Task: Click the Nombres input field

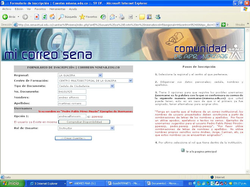Action: 72,97
